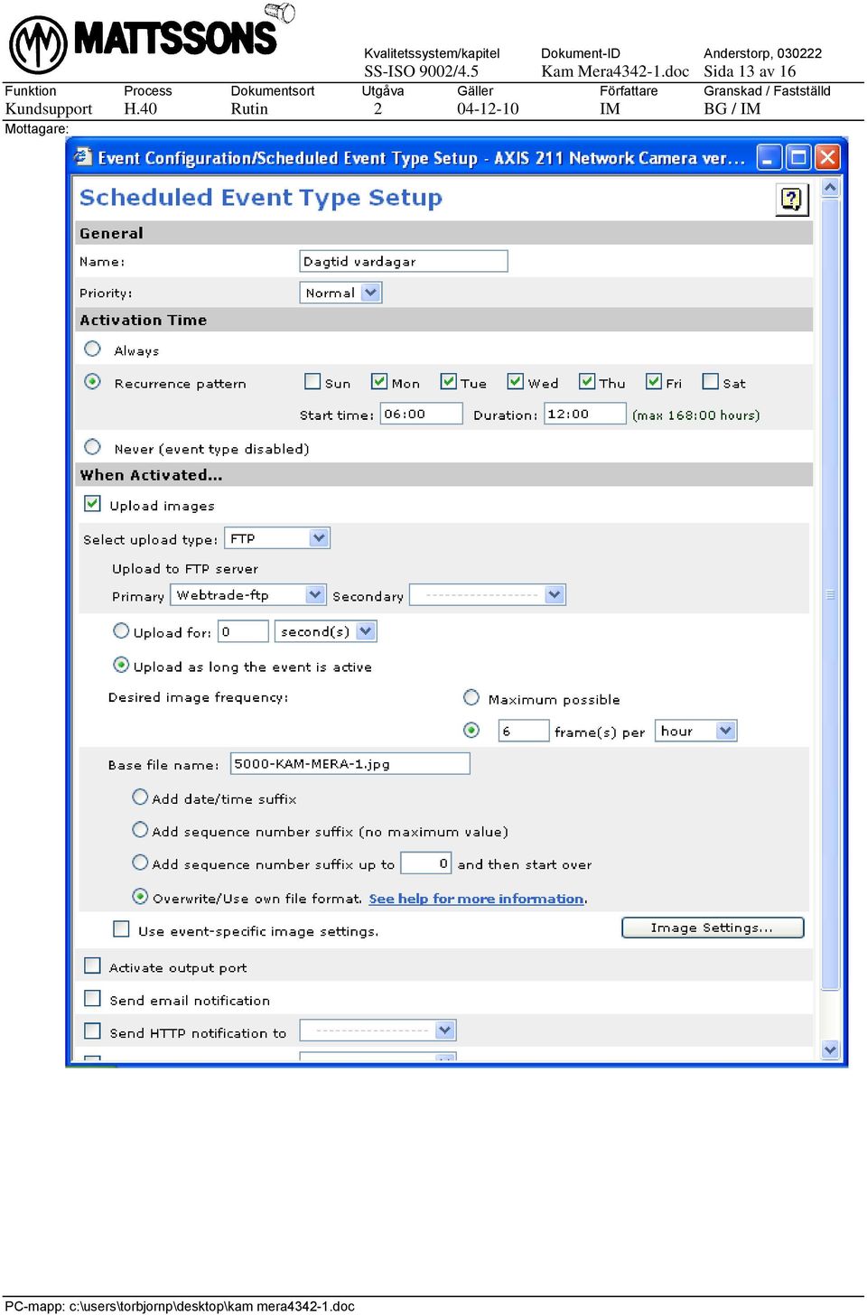Open the Select upload type dropdown
This screenshot has width=867, height=1315.
click(277, 538)
